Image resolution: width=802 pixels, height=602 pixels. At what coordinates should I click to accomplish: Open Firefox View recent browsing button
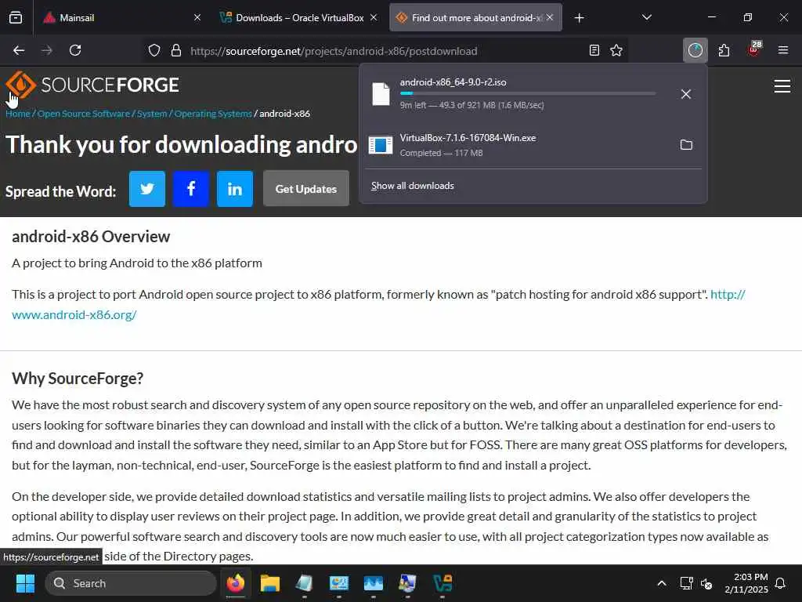(x=16, y=17)
